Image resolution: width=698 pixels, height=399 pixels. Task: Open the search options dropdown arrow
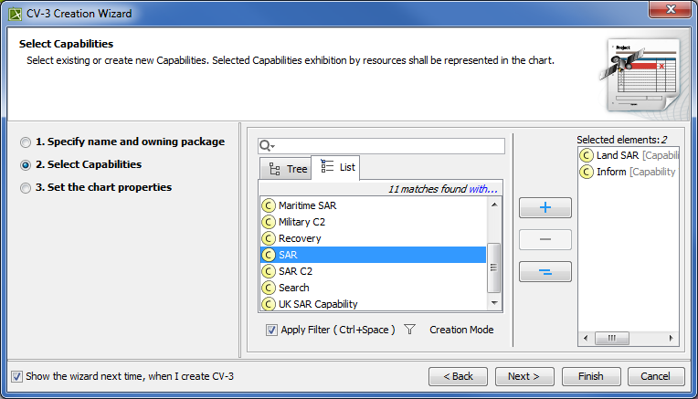[x=272, y=147]
